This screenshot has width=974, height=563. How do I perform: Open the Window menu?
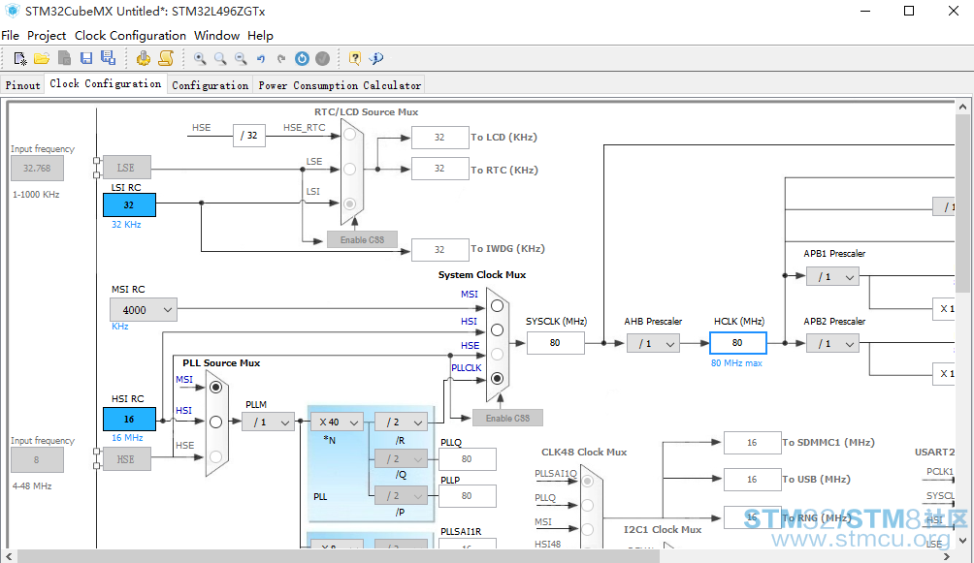[216, 36]
